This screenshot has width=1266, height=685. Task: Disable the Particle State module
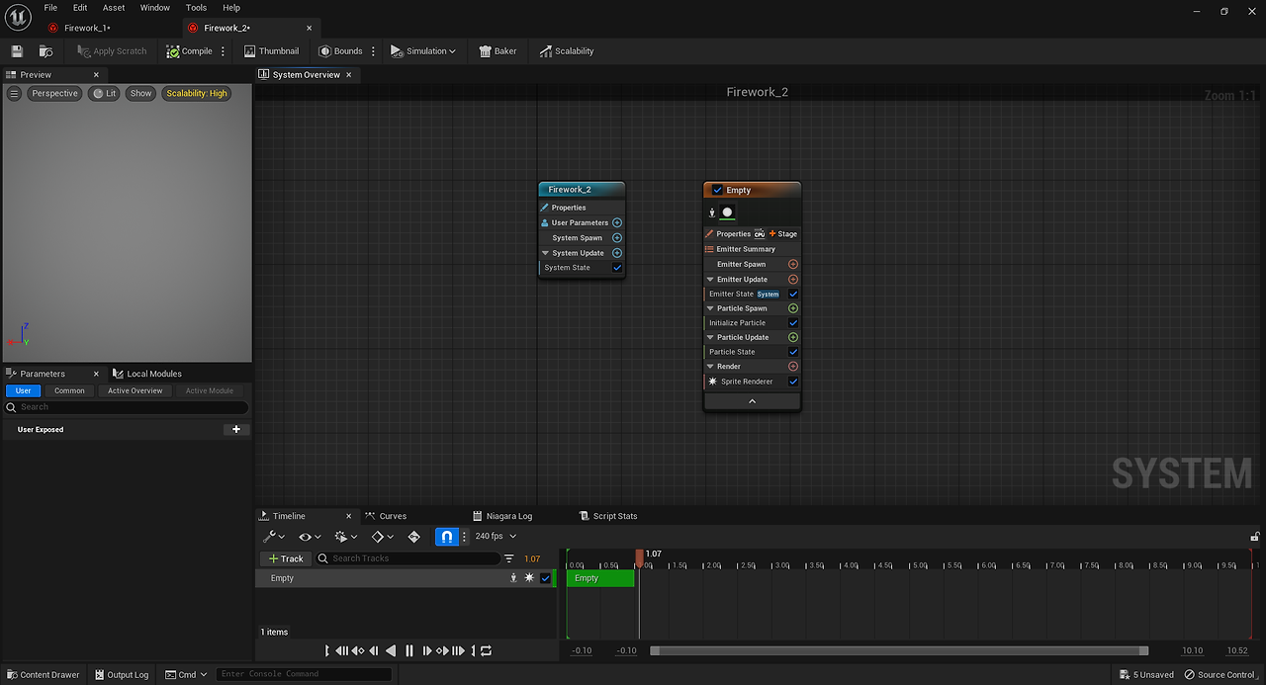pyautogui.click(x=793, y=352)
